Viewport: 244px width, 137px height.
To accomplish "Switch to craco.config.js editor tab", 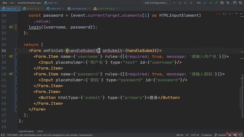I will coord(106,8).
